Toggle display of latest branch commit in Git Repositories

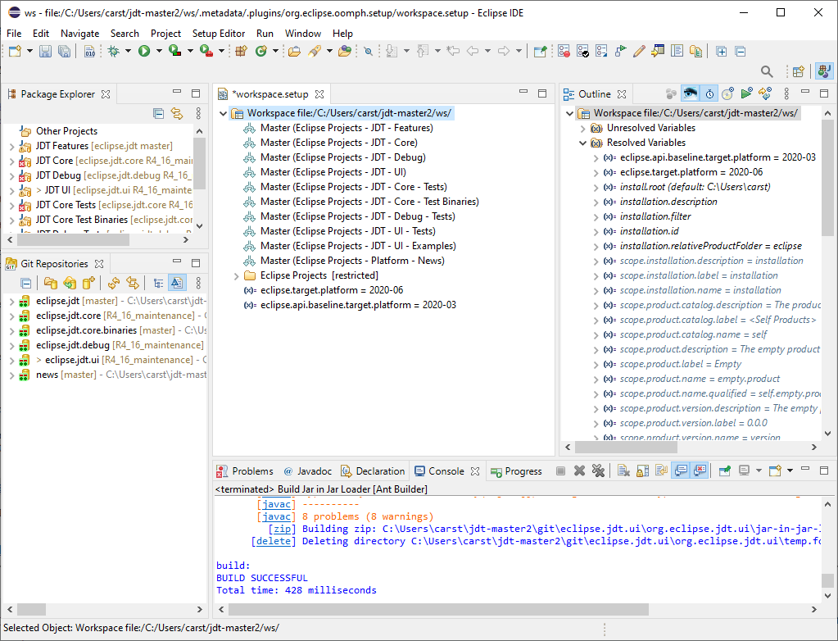click(177, 283)
